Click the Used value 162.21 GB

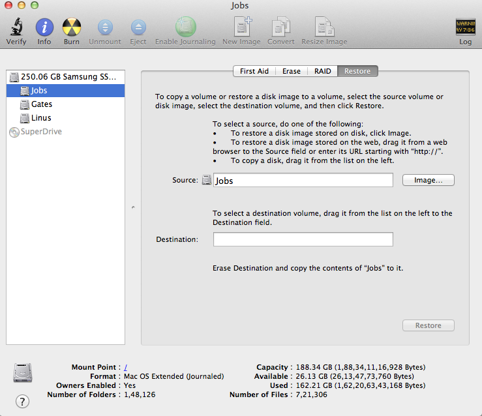tap(361, 385)
